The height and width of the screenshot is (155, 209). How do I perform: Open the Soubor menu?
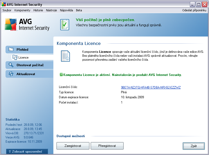coord(7,10)
